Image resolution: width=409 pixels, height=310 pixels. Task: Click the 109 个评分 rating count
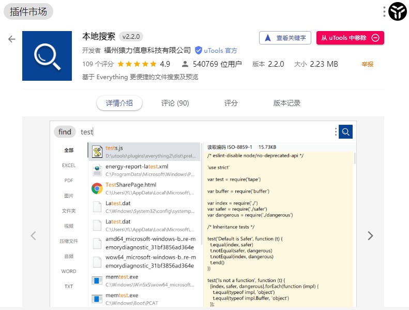98,64
